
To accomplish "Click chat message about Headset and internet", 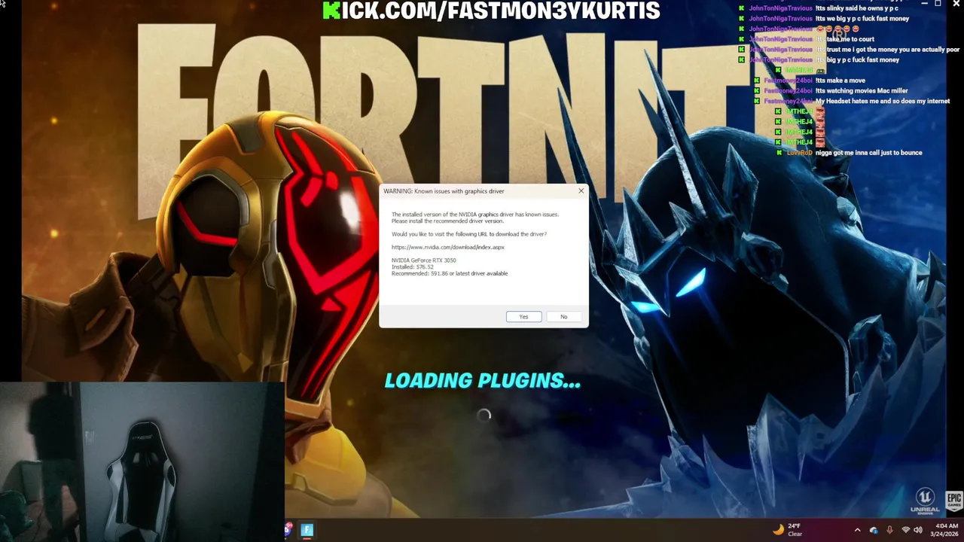I will 883,101.
